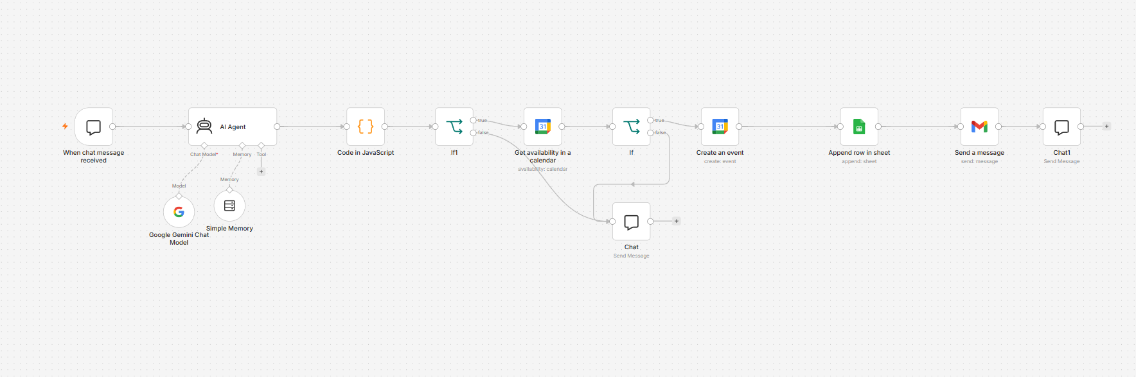Click the 'create: event' subtitle
This screenshot has width=1136, height=377.
(720, 162)
